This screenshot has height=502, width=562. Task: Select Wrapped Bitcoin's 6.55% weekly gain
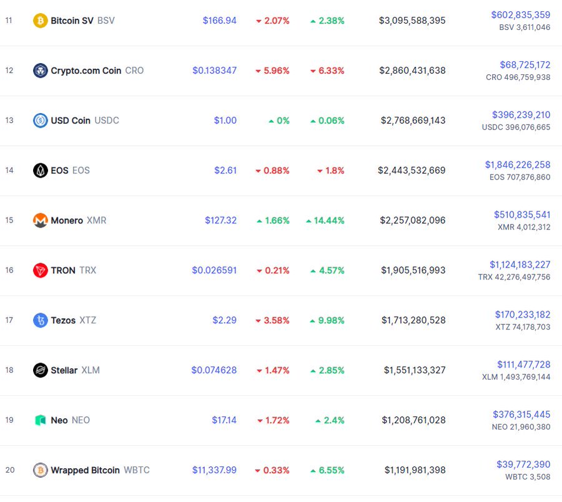[x=327, y=469]
